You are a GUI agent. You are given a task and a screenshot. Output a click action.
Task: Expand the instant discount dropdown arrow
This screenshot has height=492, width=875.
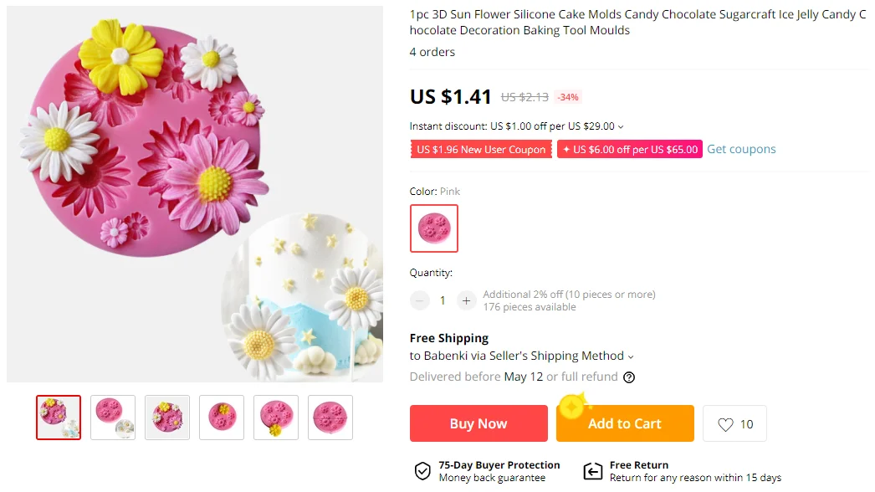[621, 127]
